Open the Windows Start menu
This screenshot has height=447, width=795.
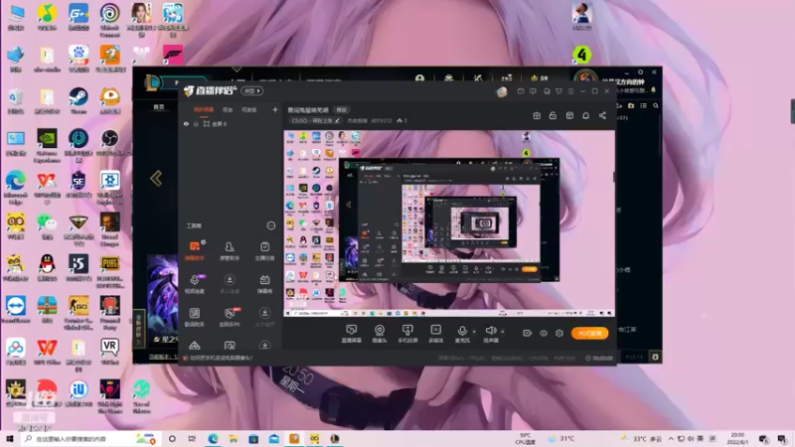click(9, 438)
